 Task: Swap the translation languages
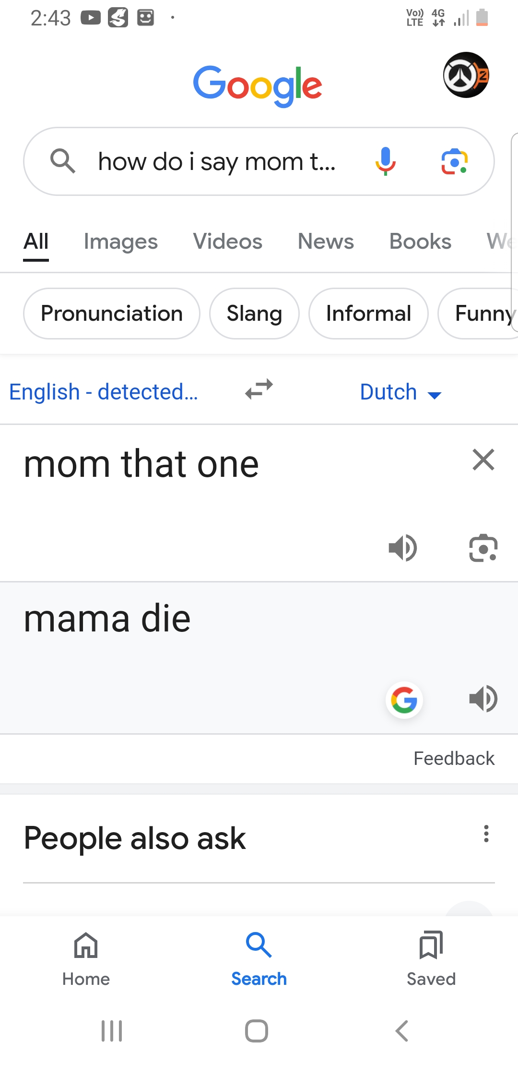259,389
